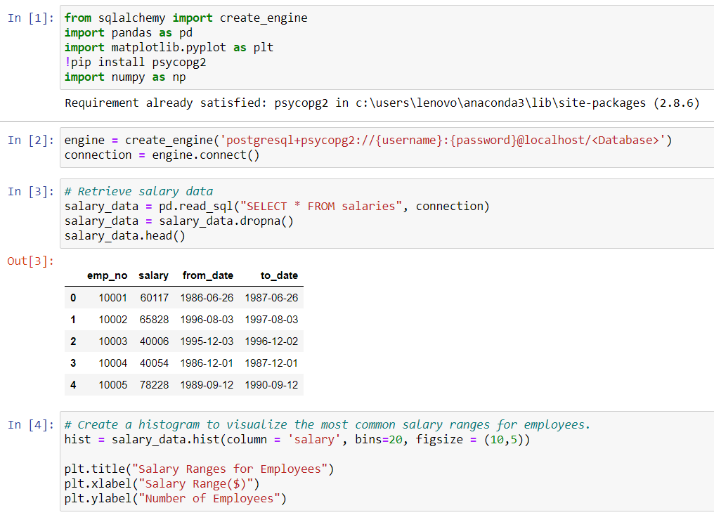This screenshot has width=714, height=515.
Task: Click the 'from_date' column header
Action: [207, 275]
